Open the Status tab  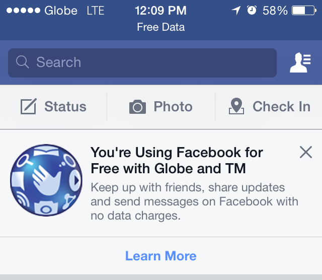(x=53, y=107)
